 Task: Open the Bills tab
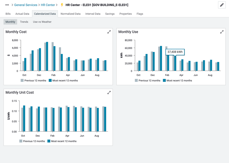8,14
